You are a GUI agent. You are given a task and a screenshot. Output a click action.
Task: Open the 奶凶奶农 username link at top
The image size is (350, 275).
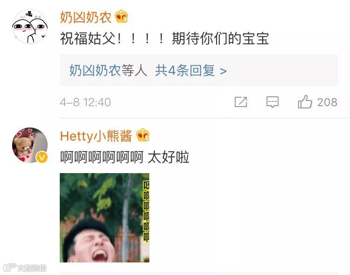pyautogui.click(x=86, y=17)
